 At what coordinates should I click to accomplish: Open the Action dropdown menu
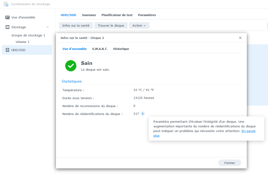(139, 25)
